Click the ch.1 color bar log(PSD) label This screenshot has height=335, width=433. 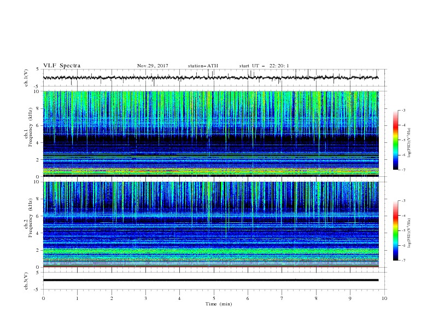click(x=409, y=143)
